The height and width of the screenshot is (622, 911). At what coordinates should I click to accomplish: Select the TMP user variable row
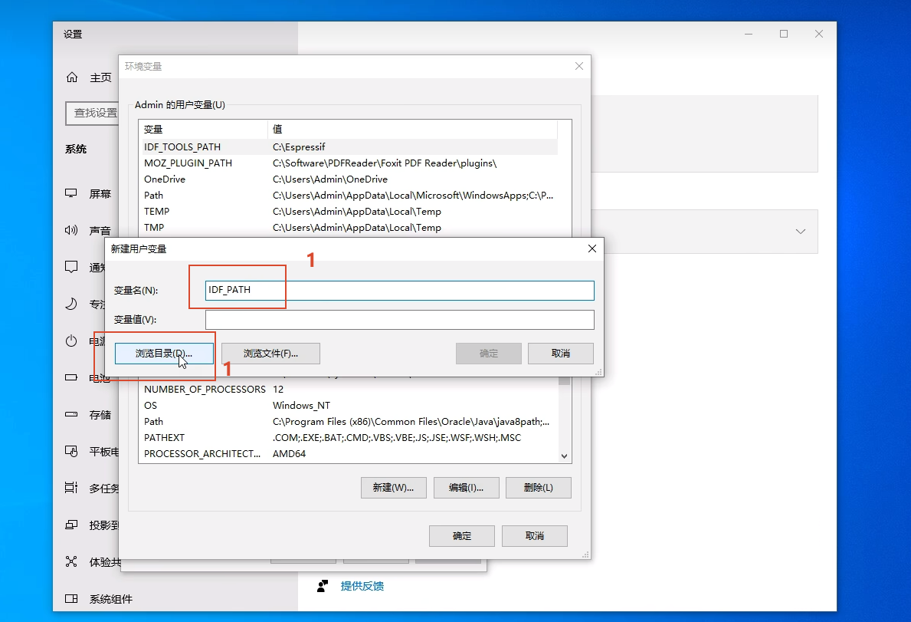click(x=349, y=227)
